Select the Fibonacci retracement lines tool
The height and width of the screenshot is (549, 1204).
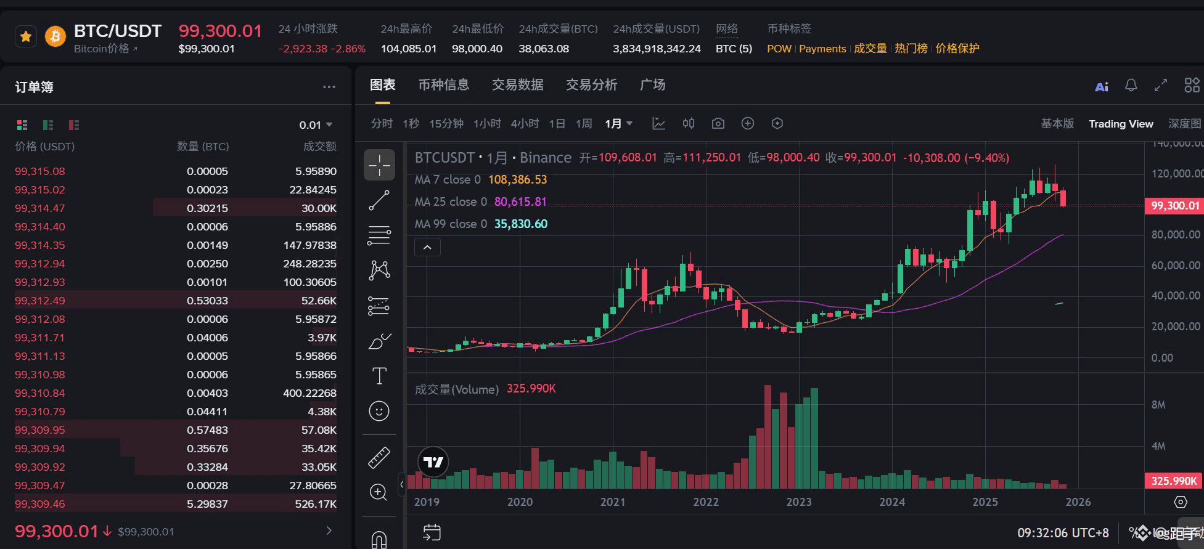pyautogui.click(x=379, y=235)
